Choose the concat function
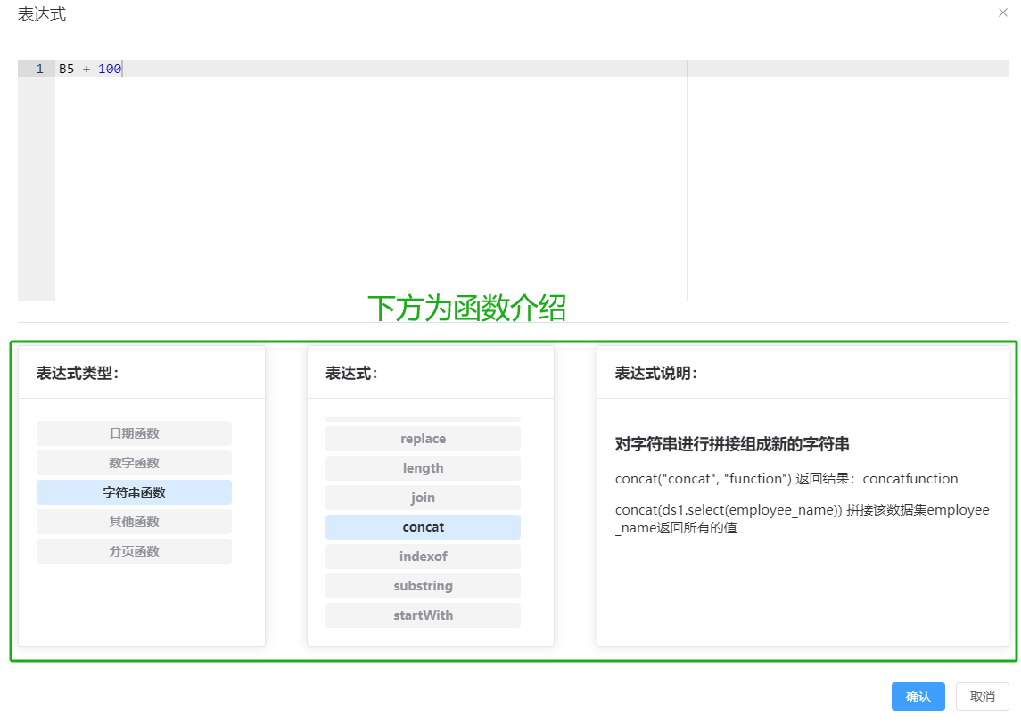This screenshot has height=726, width=1021. pos(424,527)
